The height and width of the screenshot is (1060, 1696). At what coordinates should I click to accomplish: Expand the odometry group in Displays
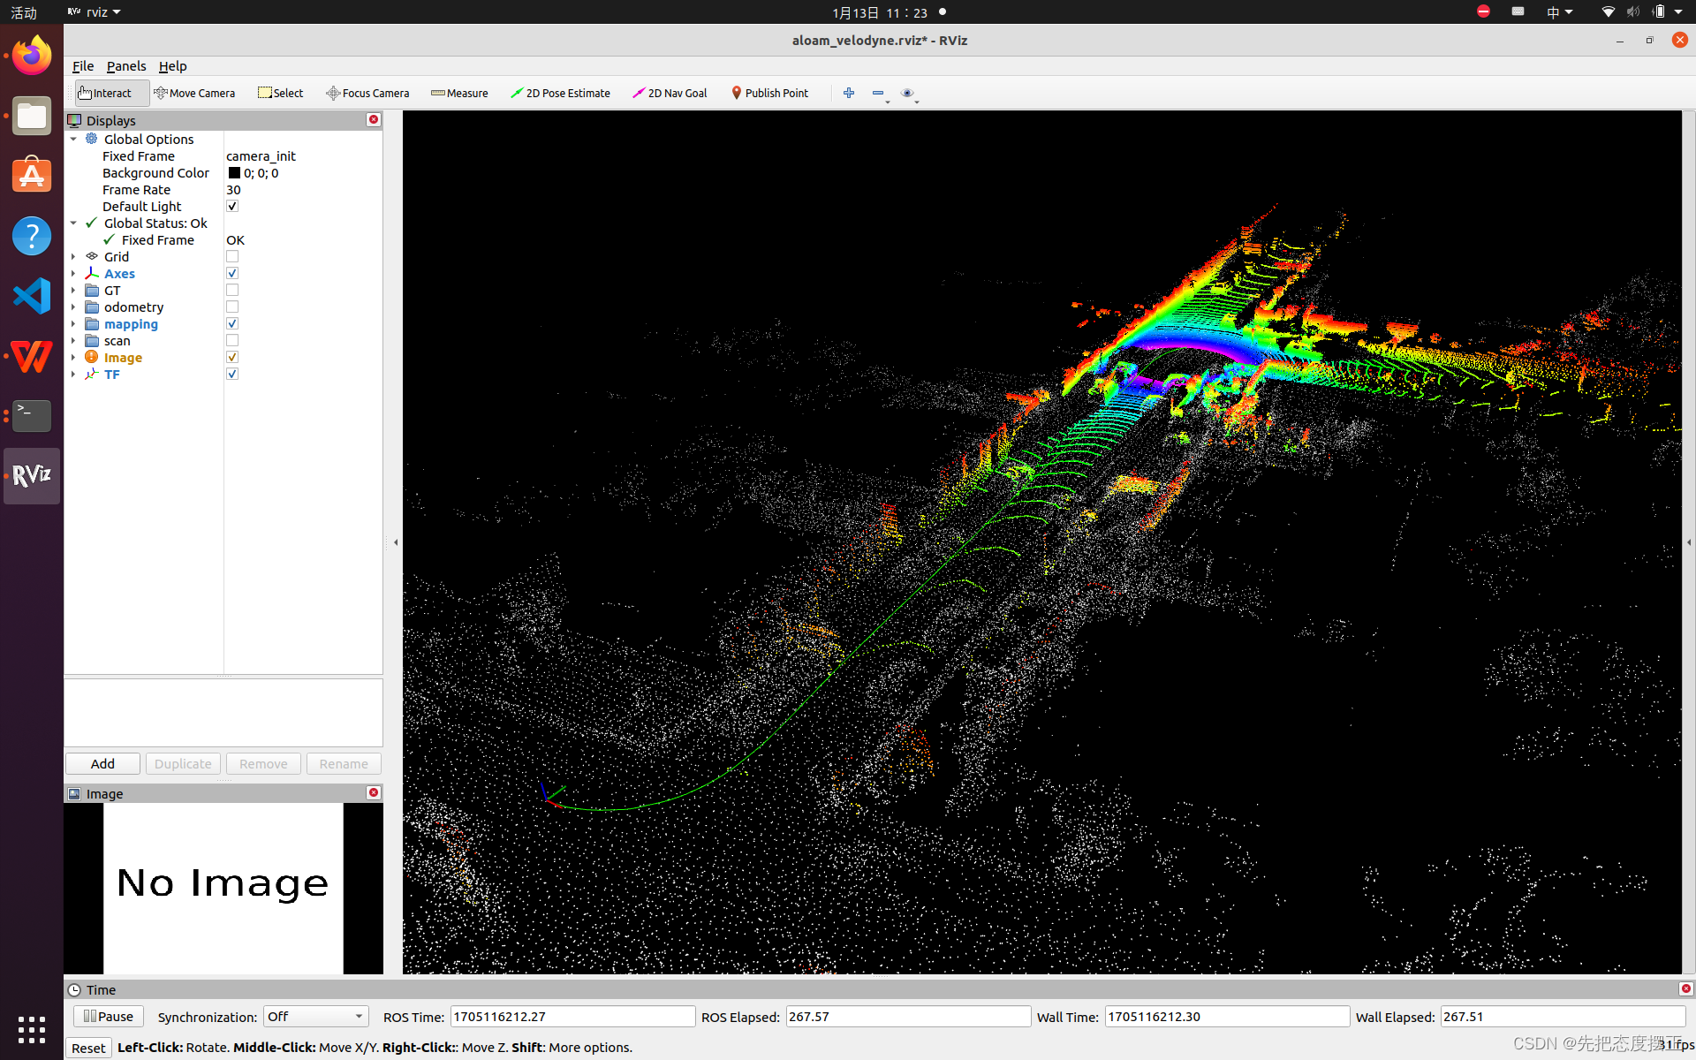tap(73, 307)
